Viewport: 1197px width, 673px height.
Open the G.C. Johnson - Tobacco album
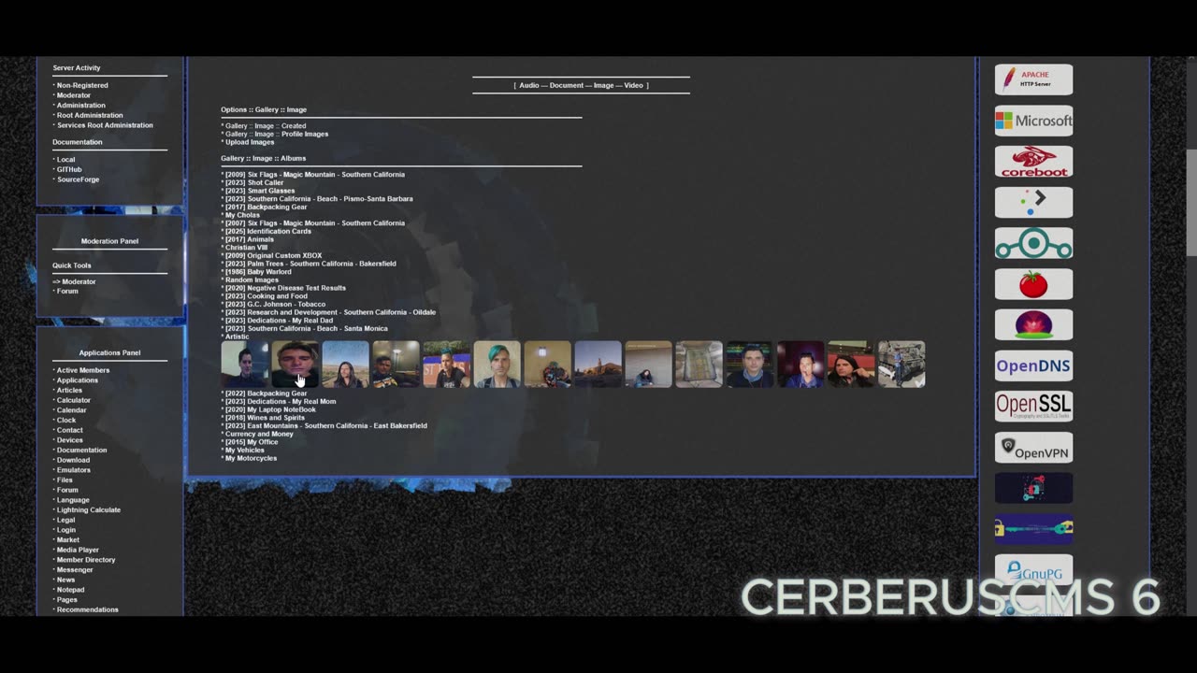click(276, 304)
